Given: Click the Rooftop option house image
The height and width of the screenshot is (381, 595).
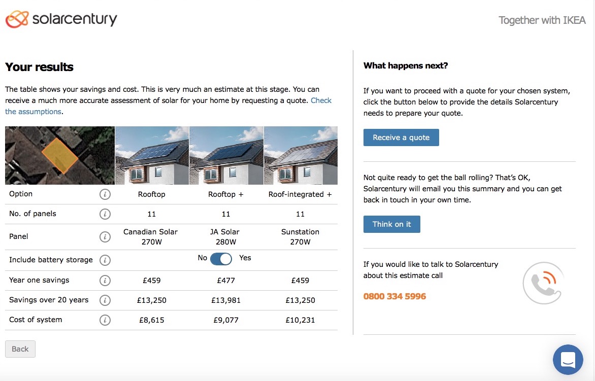Looking at the screenshot, I should click(152, 155).
